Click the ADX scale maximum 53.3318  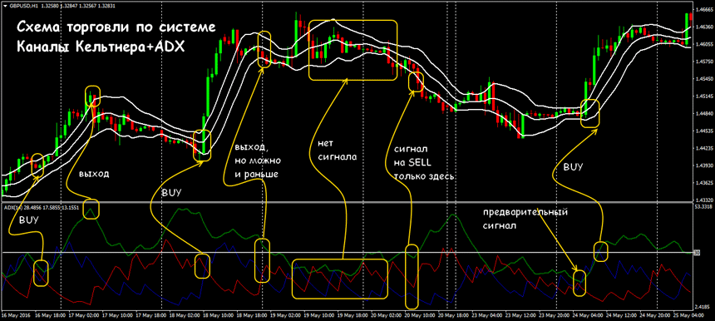(x=704, y=206)
